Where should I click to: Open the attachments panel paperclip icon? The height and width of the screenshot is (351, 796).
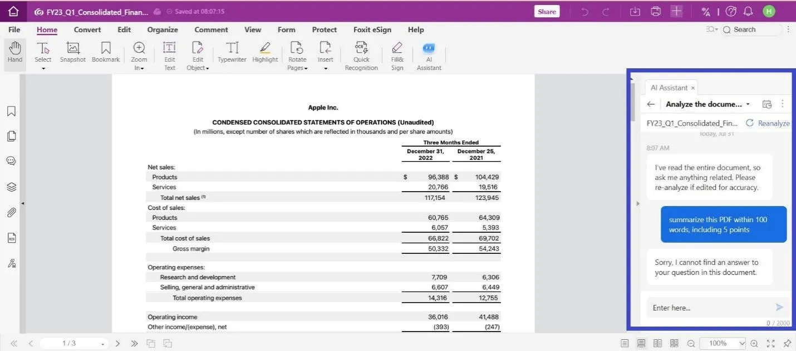click(11, 212)
